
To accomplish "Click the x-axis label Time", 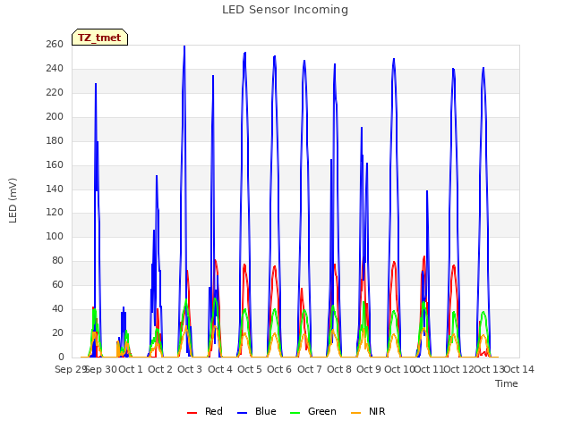I will (507, 383).
